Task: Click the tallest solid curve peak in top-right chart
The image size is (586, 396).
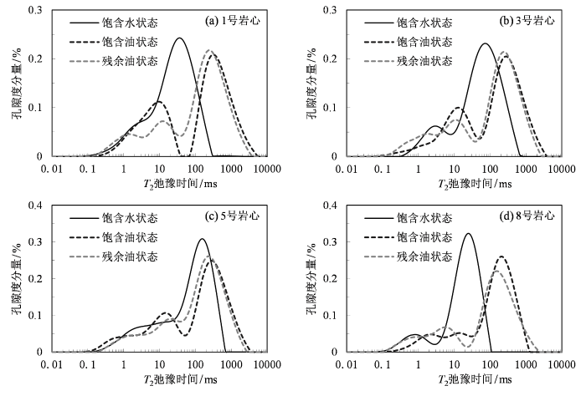Action: (x=485, y=44)
